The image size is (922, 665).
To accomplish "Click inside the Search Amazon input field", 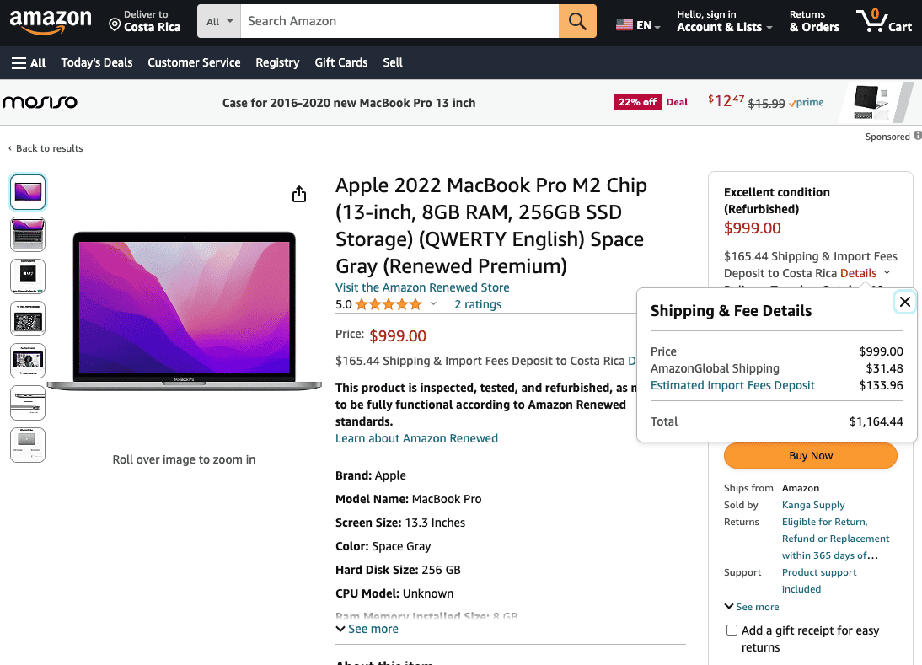I will coord(396,21).
